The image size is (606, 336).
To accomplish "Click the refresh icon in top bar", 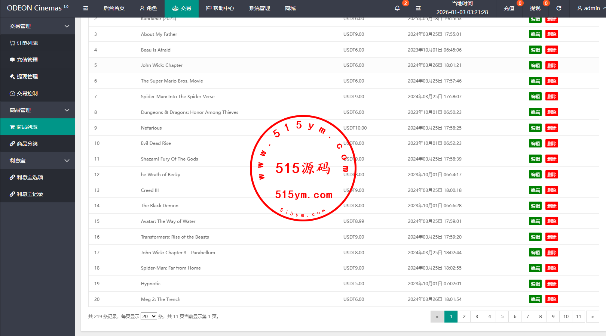I will pos(558,8).
